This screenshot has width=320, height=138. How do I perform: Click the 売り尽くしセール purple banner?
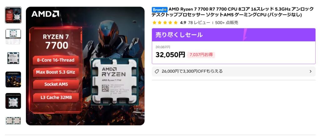click(x=234, y=35)
